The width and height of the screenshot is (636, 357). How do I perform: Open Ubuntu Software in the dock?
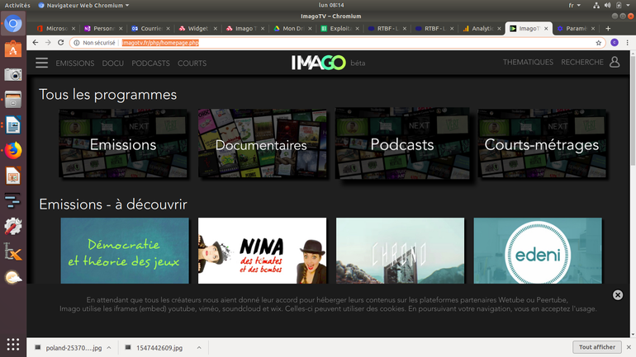[13, 49]
